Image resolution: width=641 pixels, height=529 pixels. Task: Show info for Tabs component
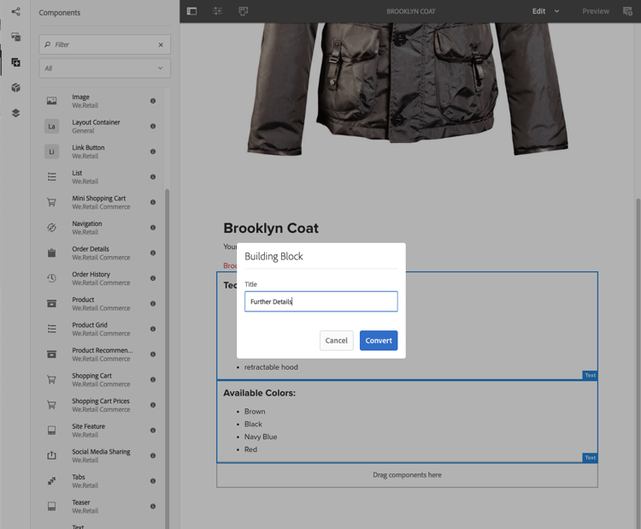point(153,481)
